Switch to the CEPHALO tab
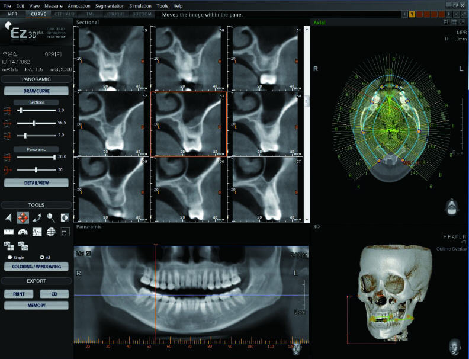Viewport: 469px width, 359px height. click(x=65, y=14)
